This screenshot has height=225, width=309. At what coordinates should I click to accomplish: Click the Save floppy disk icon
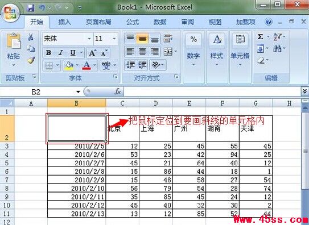[31, 8]
